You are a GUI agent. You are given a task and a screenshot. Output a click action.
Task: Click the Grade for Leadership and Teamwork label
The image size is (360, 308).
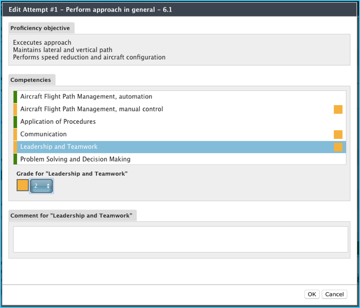coord(72,174)
